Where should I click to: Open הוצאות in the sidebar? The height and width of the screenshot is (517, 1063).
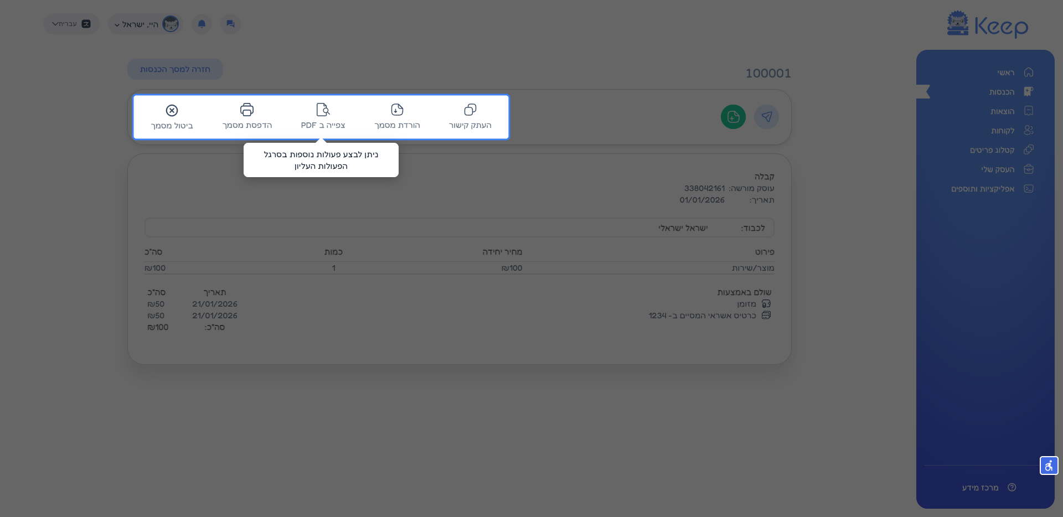[1002, 111]
